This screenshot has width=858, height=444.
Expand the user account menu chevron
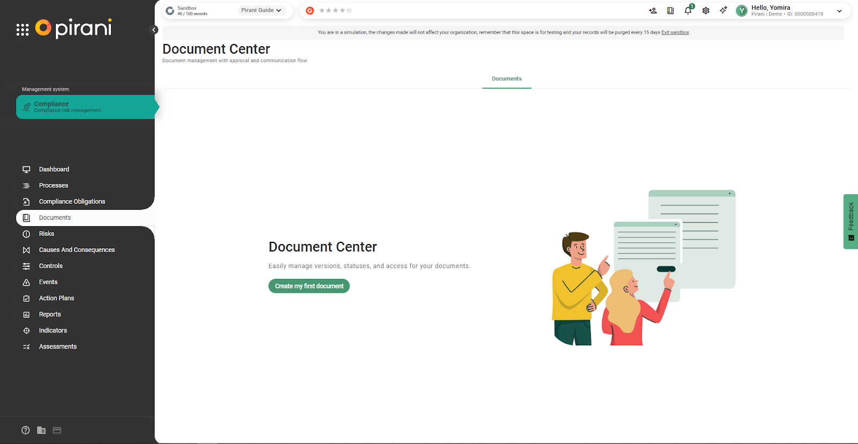pos(839,11)
